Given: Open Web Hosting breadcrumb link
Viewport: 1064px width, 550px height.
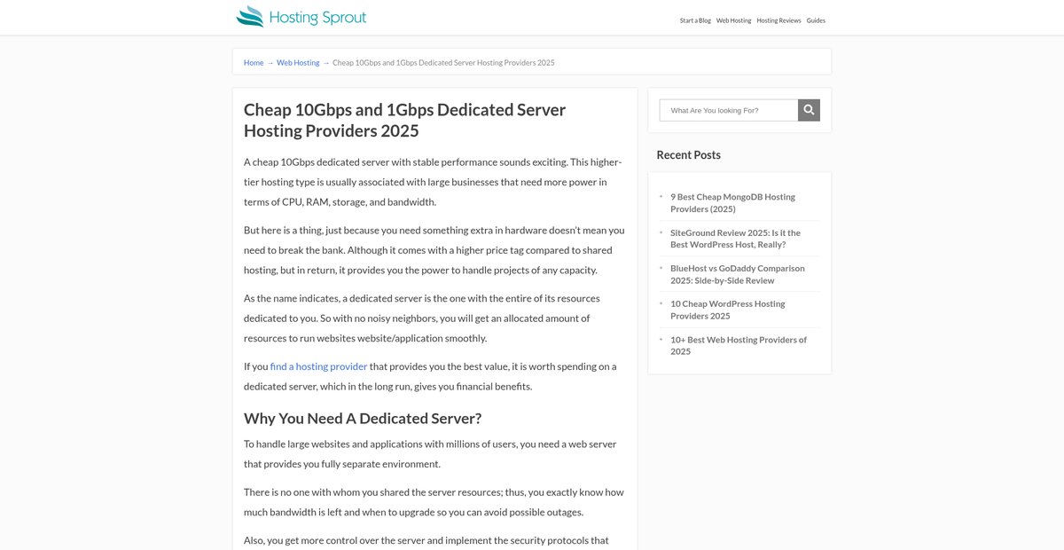Looking at the screenshot, I should (298, 62).
